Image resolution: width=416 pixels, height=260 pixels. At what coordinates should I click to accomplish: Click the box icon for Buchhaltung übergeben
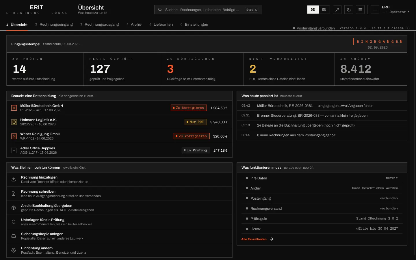click(14, 208)
